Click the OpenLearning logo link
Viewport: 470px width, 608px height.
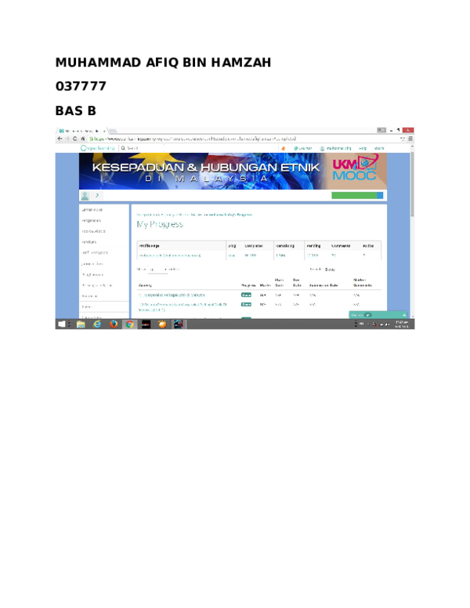pos(98,148)
